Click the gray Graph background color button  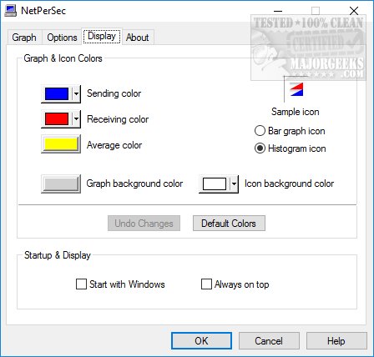point(61,184)
